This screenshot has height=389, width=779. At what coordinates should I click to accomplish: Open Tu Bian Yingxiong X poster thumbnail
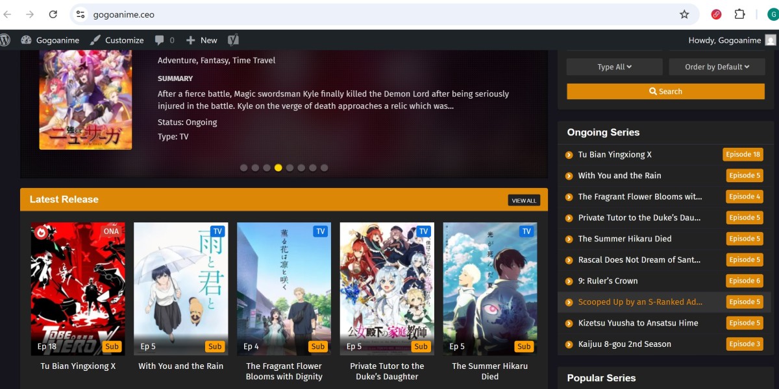tap(78, 289)
